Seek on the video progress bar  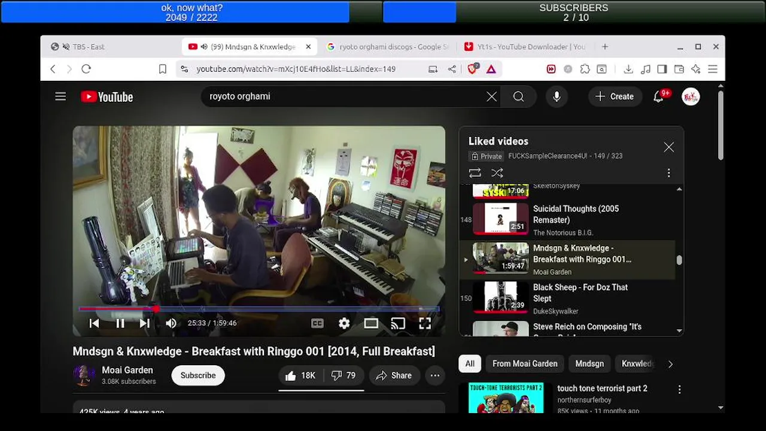click(x=259, y=309)
